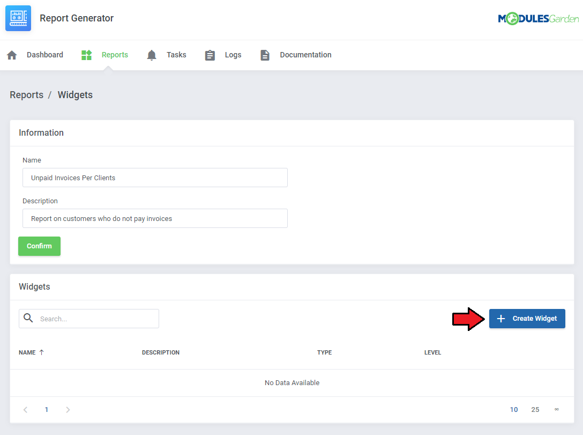Click the green Confirm button
The height and width of the screenshot is (435, 583).
(40, 246)
